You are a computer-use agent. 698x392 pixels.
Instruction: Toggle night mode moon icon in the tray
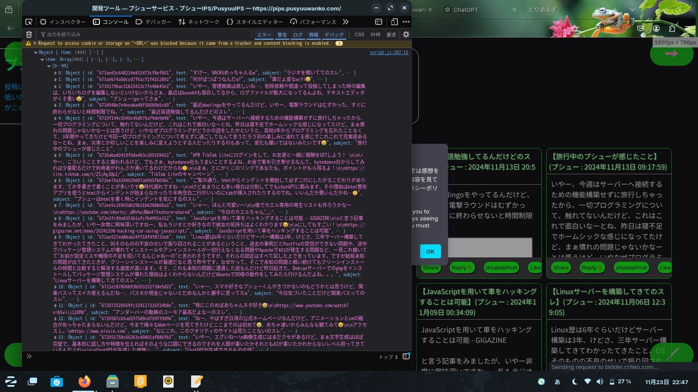coord(575,382)
